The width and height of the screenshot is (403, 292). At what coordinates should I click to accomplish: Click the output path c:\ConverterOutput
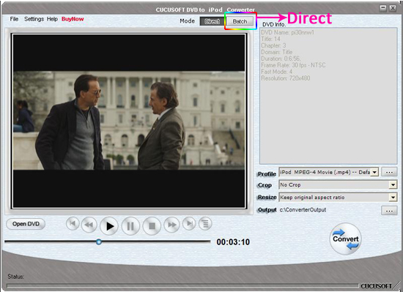[303, 210]
